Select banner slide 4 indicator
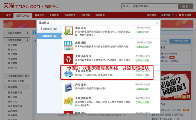The width and height of the screenshot is (196, 120). 188,97
